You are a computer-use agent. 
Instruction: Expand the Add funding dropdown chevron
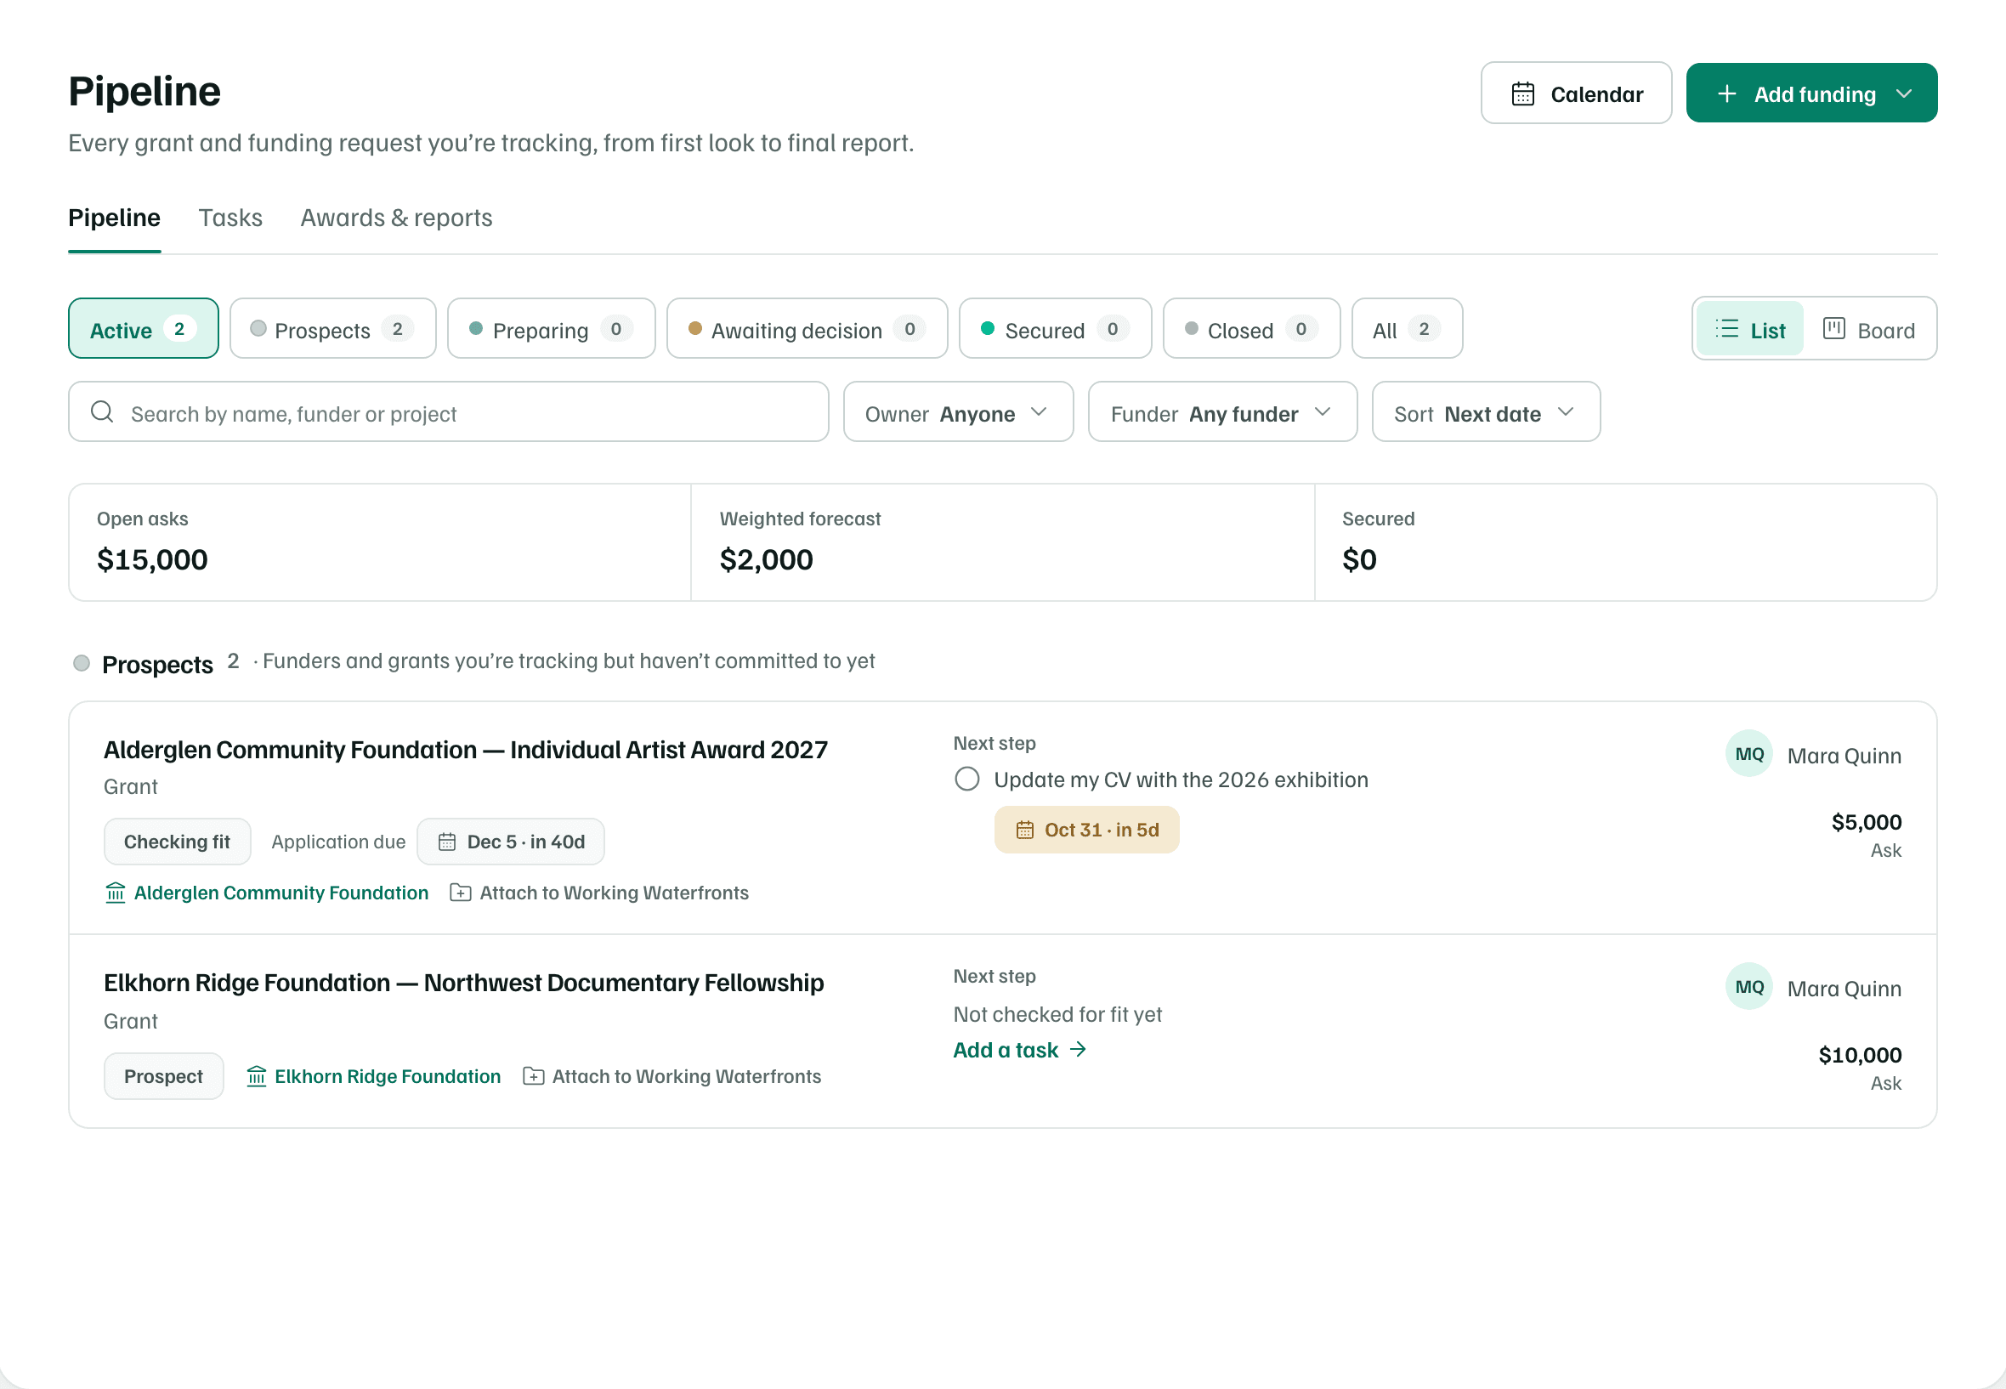click(1904, 94)
